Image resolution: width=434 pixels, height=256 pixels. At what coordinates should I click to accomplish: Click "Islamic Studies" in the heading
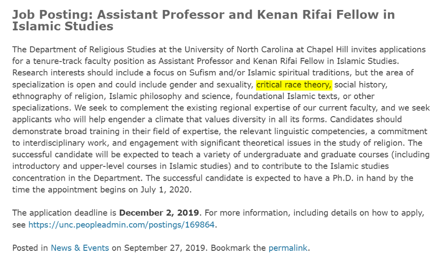click(x=63, y=27)
